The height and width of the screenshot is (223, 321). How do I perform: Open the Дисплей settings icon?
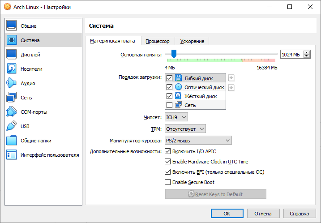coord(12,55)
